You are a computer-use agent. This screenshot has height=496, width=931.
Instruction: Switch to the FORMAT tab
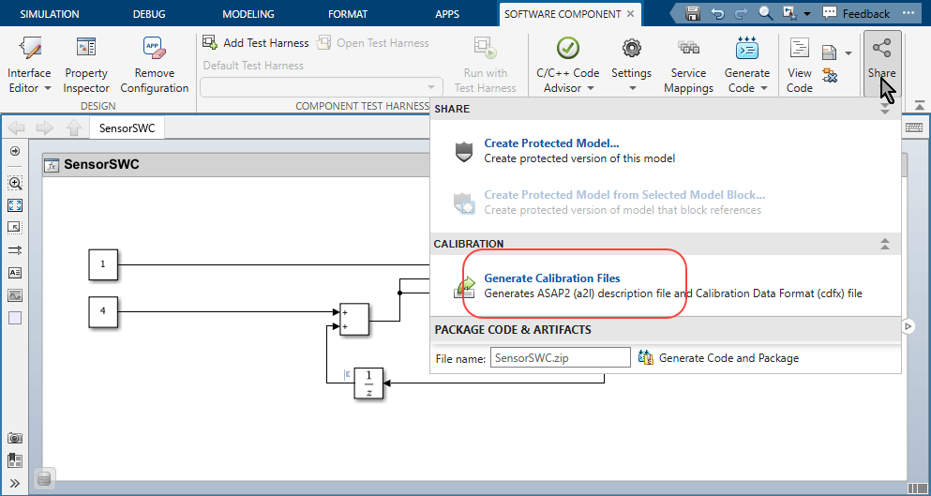pyautogui.click(x=348, y=14)
